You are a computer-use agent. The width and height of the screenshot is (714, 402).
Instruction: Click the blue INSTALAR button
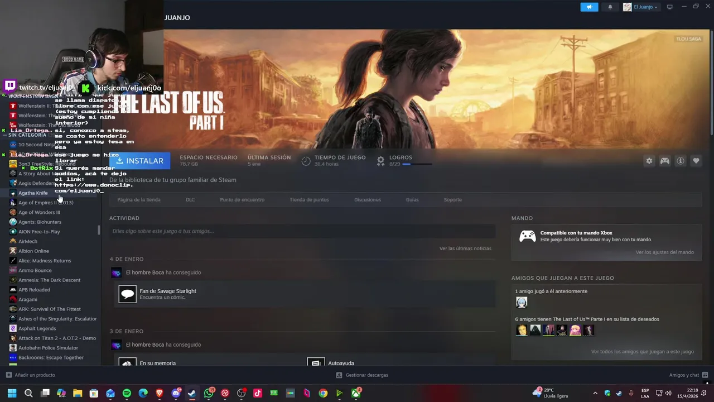(x=139, y=161)
